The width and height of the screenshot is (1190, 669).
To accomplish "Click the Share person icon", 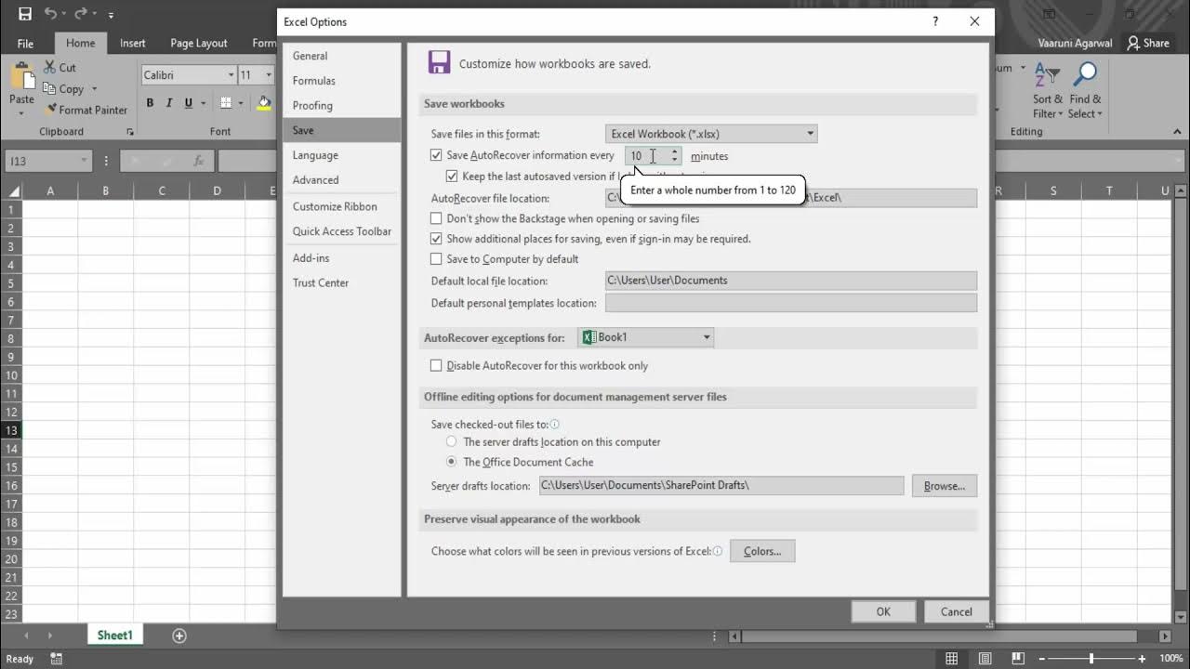I will tap(1133, 43).
